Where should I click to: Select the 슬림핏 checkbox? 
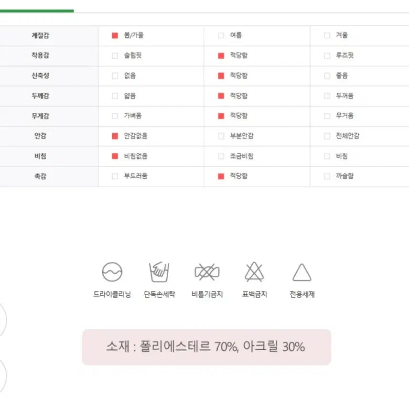115,55
